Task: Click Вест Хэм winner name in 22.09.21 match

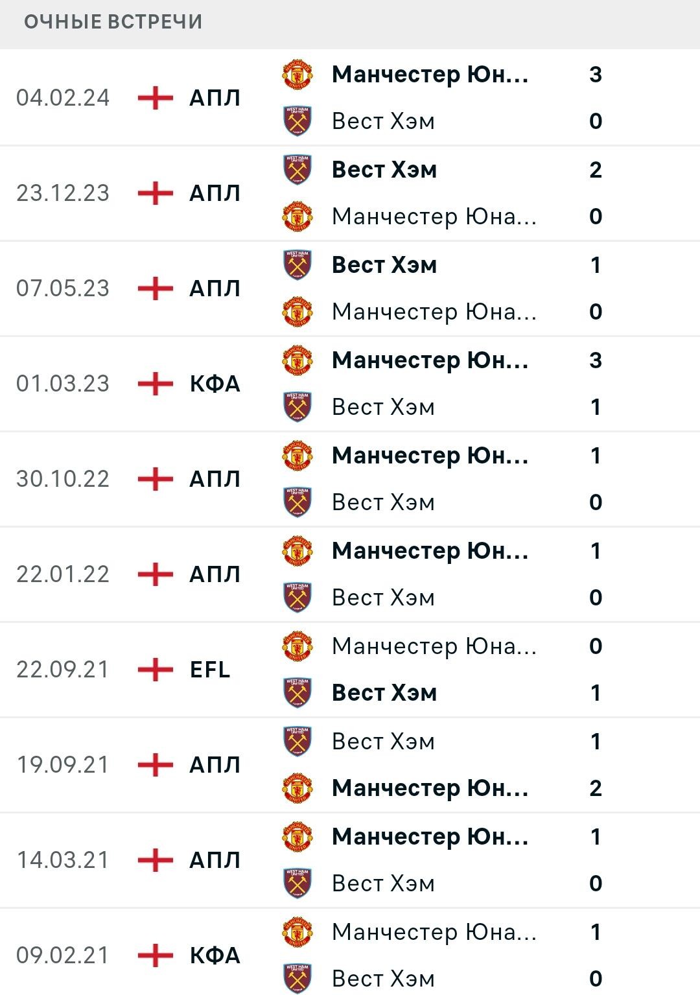Action: (x=384, y=693)
